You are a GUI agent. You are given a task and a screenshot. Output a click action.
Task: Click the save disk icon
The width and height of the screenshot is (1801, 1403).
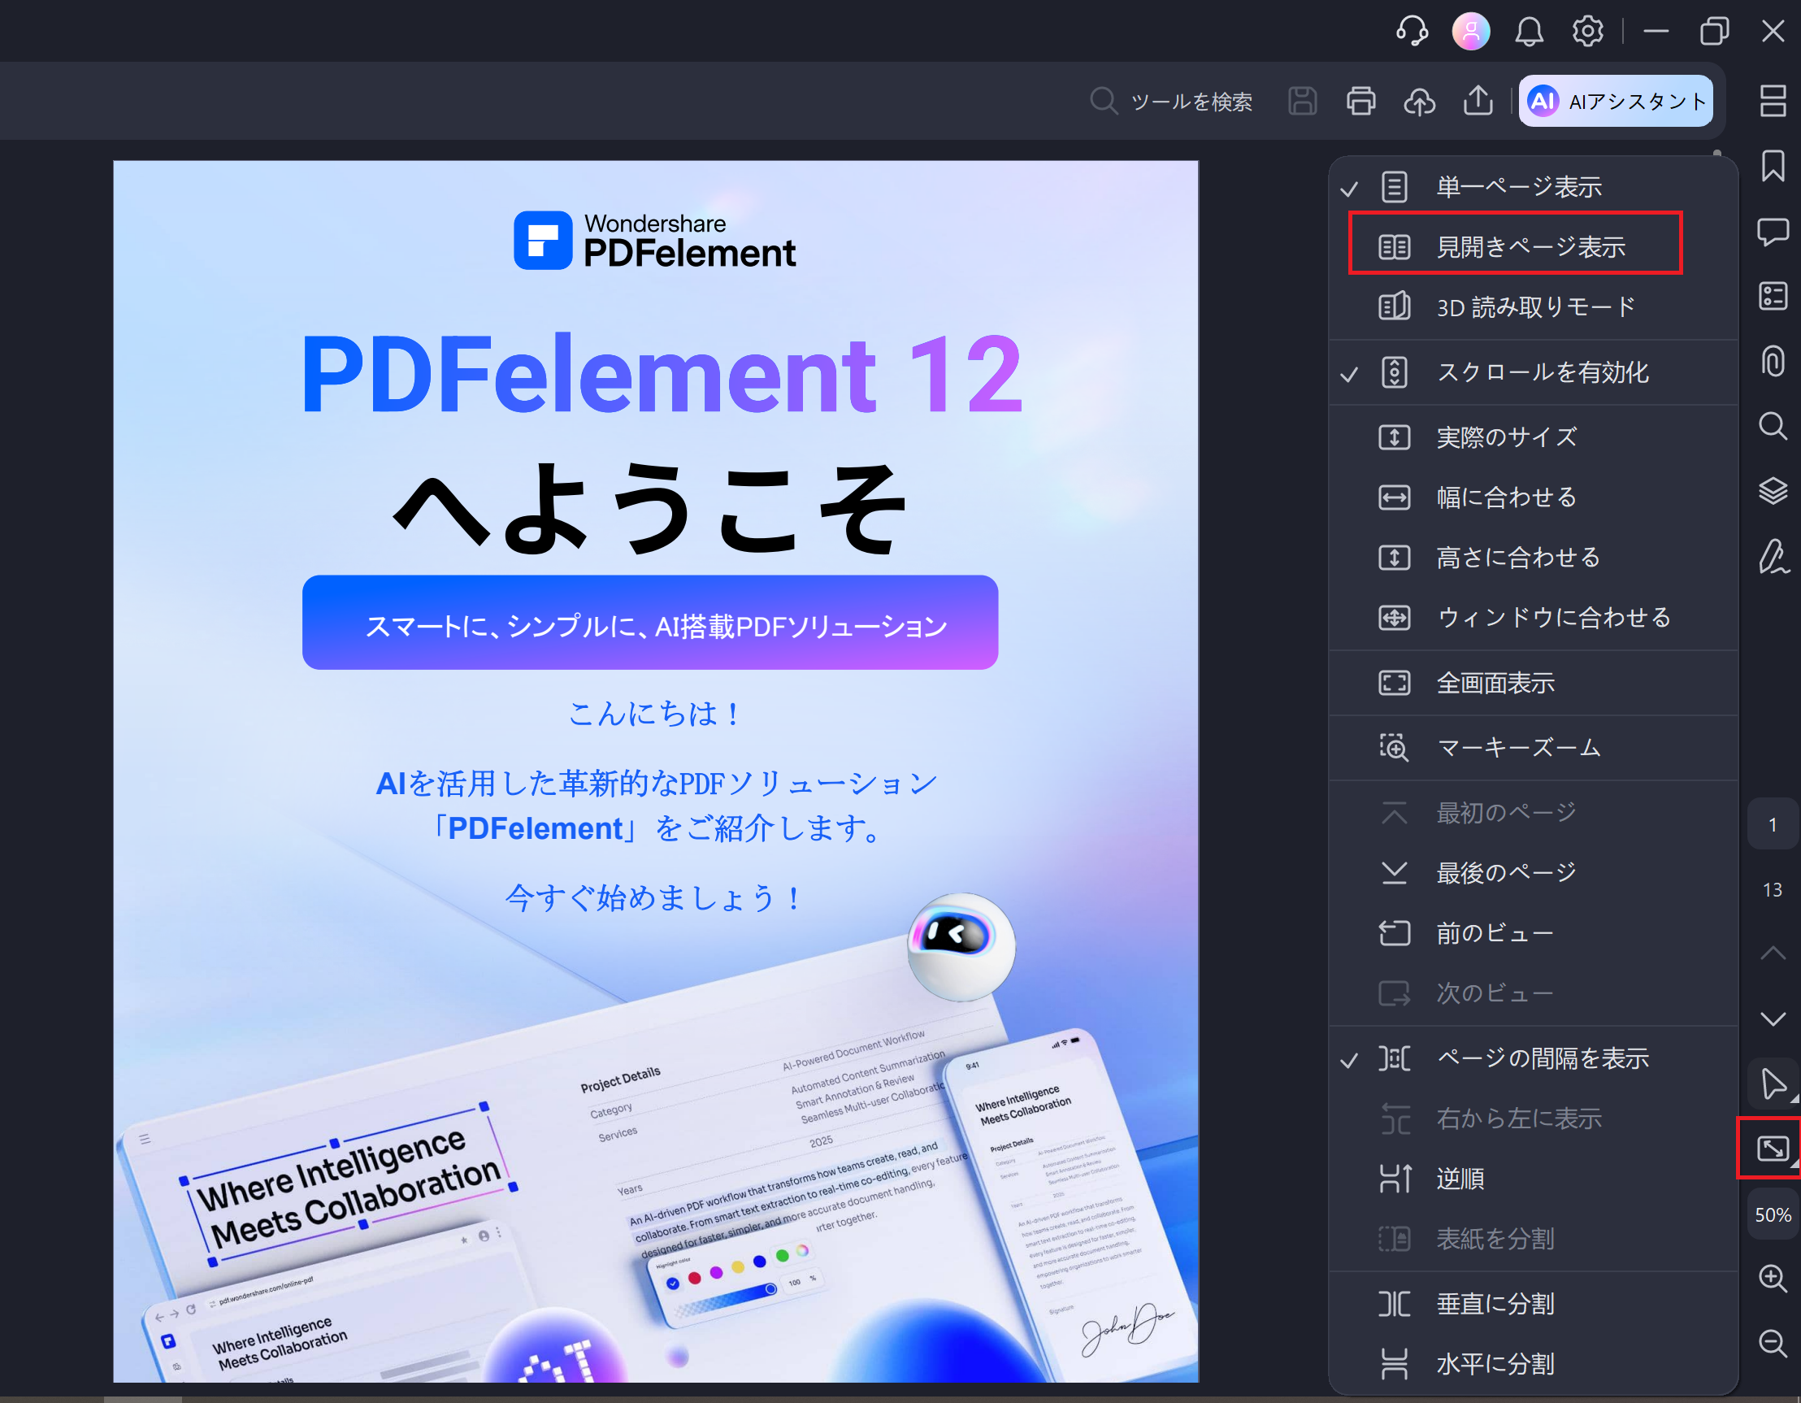click(1302, 101)
